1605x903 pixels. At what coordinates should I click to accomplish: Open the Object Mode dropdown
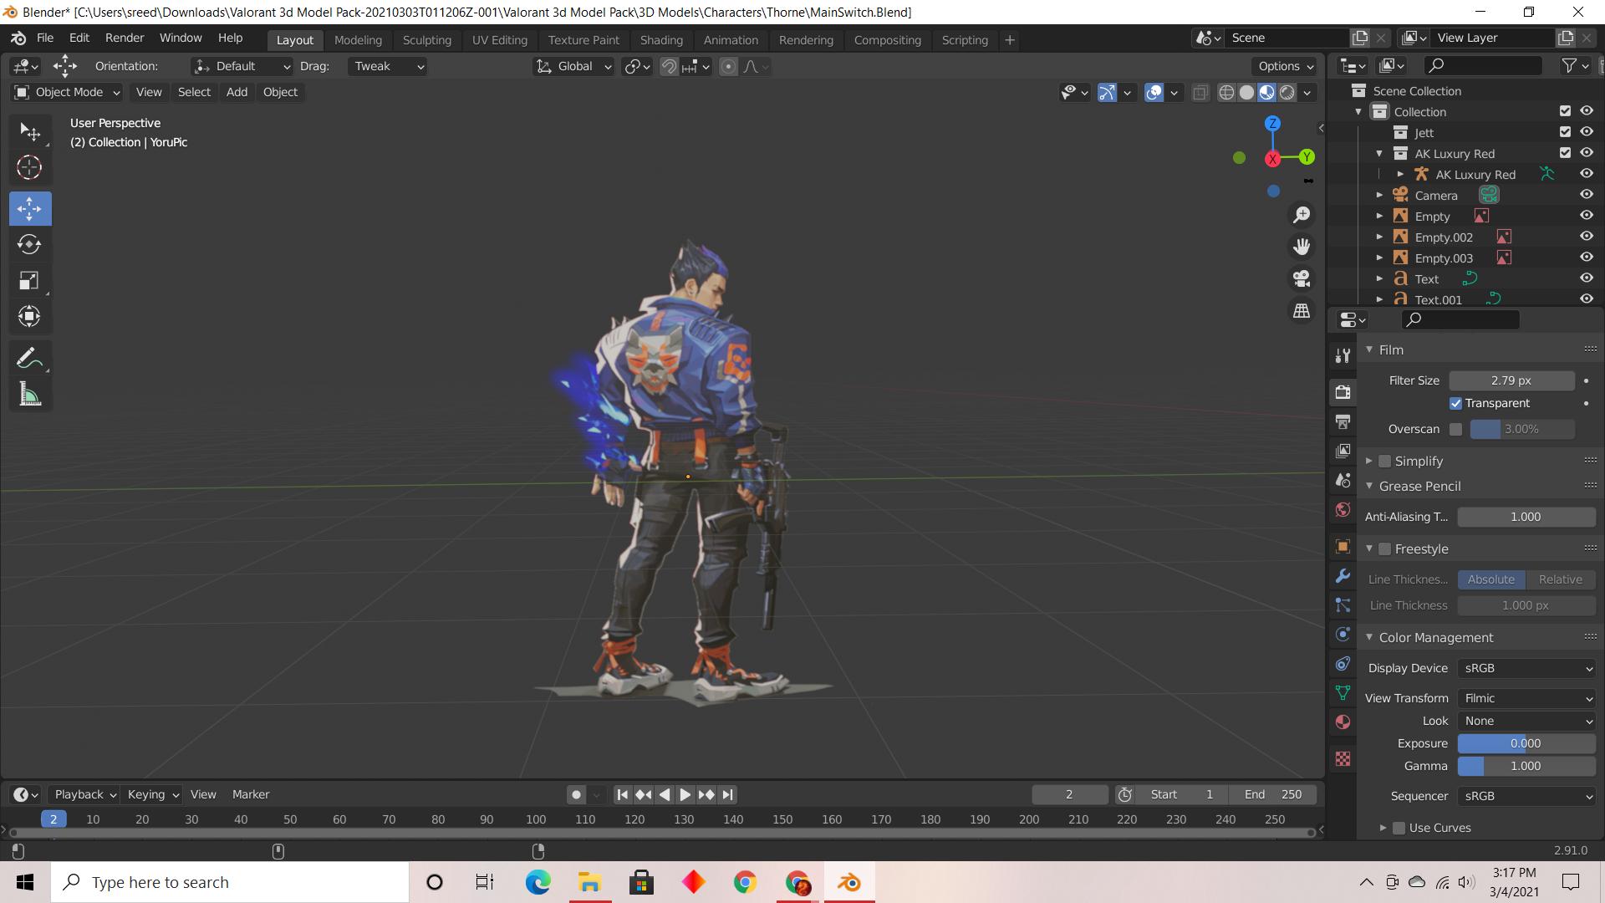[68, 92]
